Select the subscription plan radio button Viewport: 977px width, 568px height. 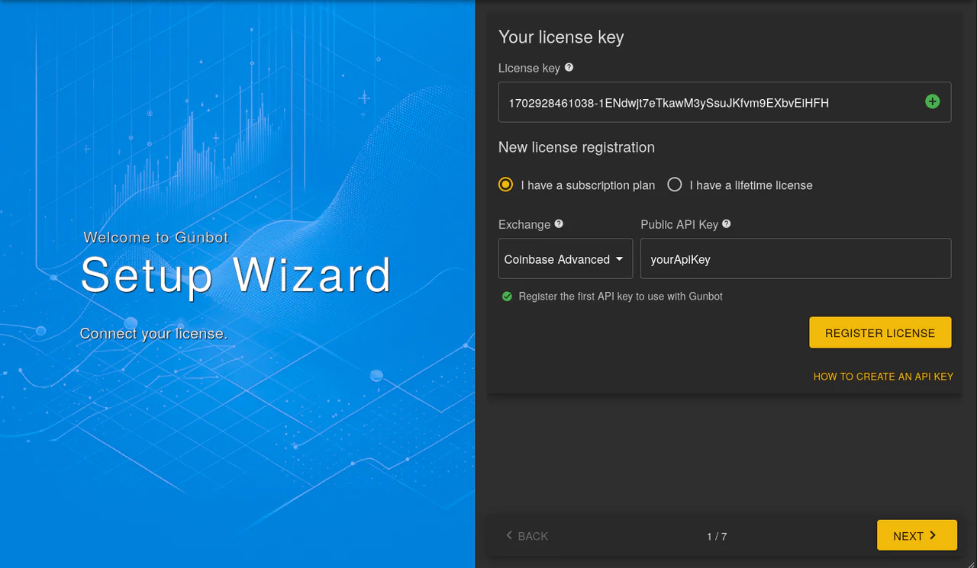coord(505,185)
